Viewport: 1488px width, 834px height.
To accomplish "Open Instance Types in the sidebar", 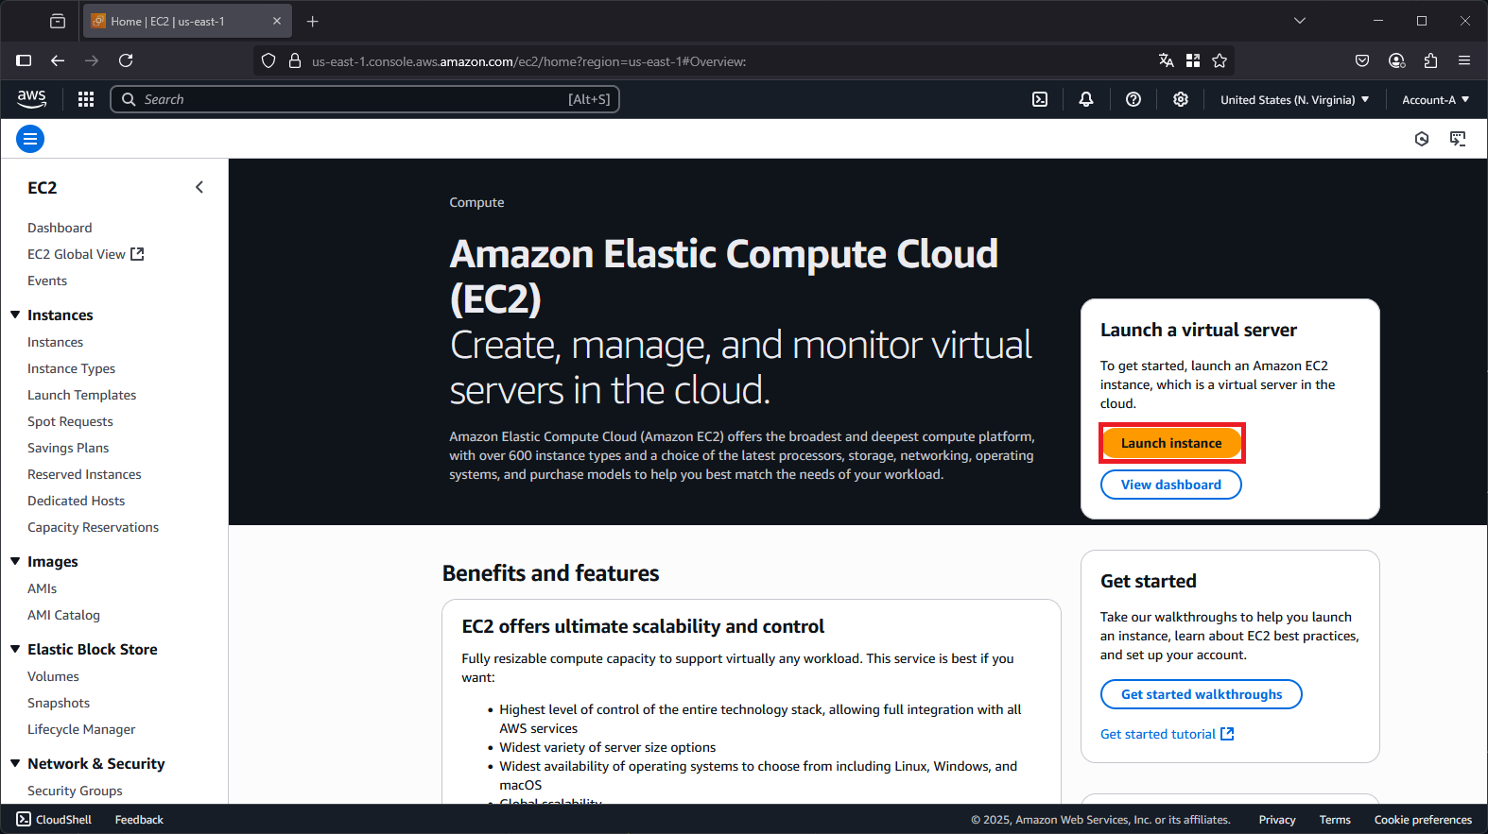I will pos(71,368).
